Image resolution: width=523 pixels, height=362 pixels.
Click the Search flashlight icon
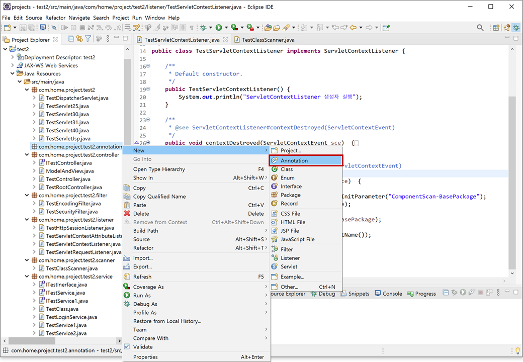pos(286,28)
